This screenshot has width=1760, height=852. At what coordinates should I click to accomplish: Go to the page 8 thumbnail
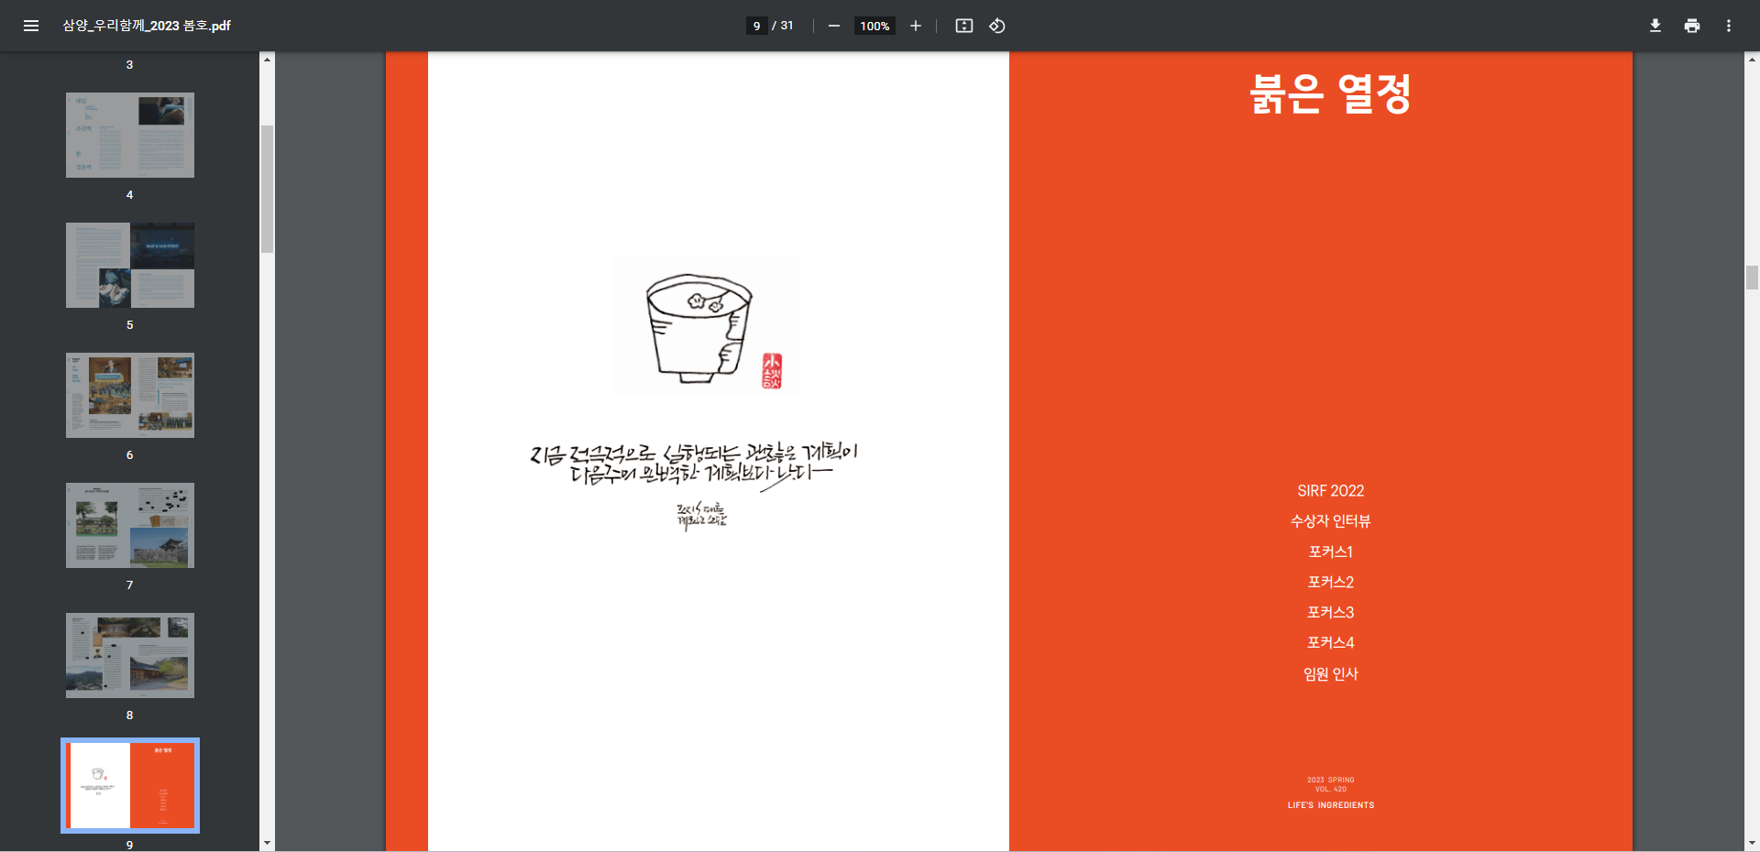pos(130,655)
